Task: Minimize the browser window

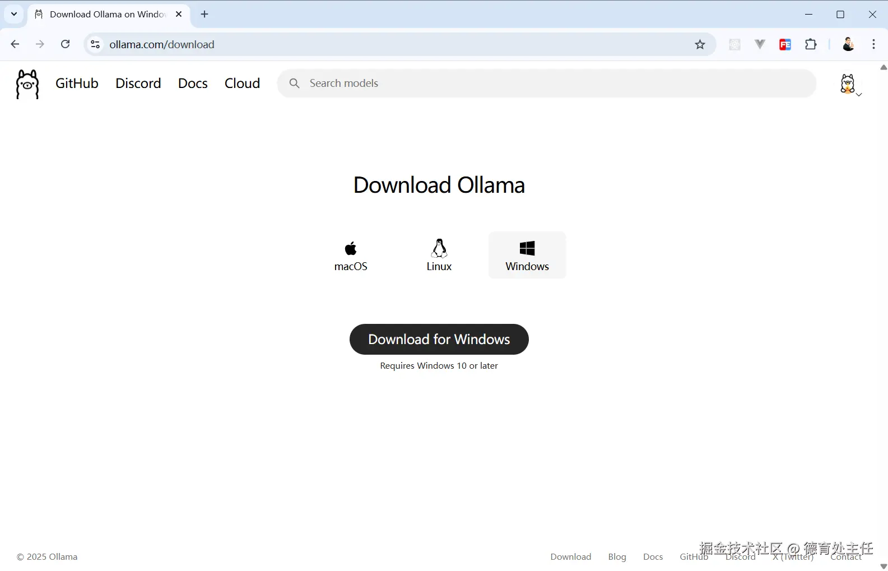Action: [808, 14]
